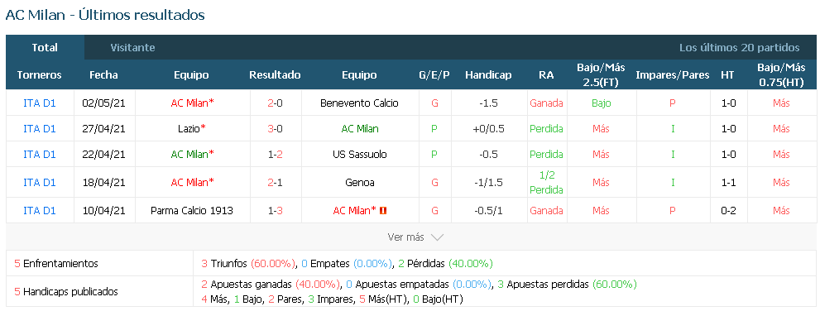Click the Bajo/Más 2.5(FT) column header

[x=601, y=74]
